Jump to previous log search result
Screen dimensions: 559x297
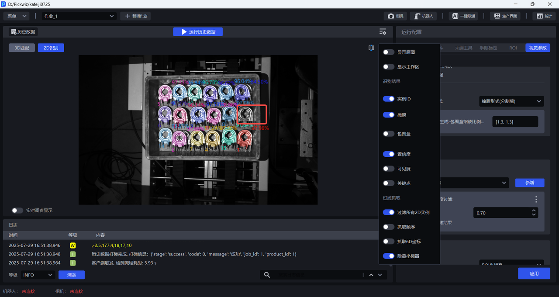coord(371,275)
